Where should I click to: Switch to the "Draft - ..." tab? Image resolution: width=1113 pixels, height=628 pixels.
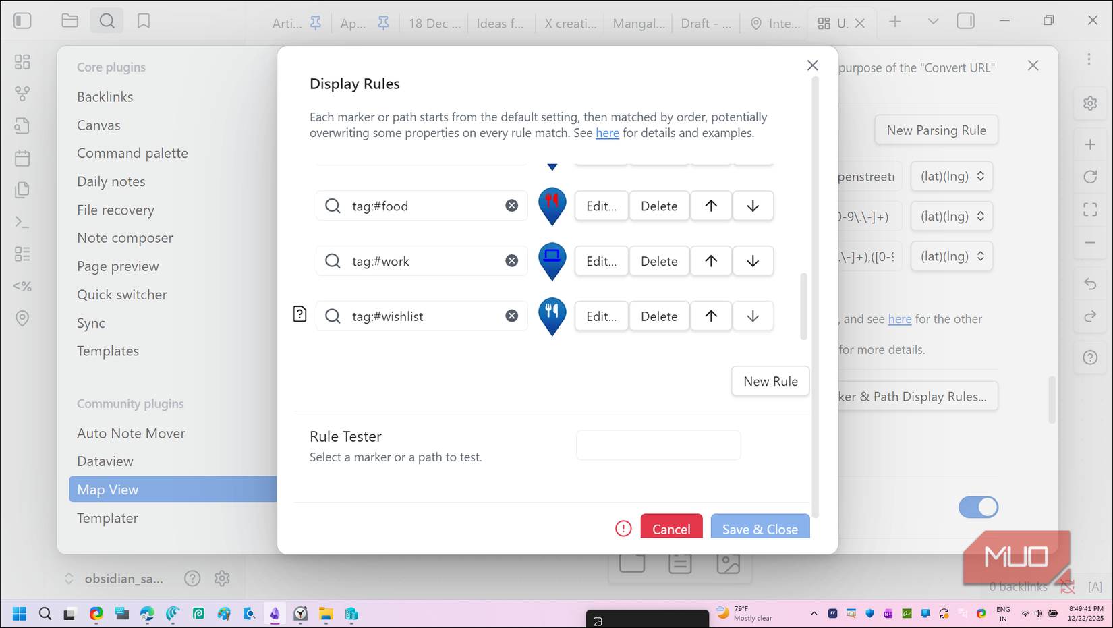tap(706, 24)
